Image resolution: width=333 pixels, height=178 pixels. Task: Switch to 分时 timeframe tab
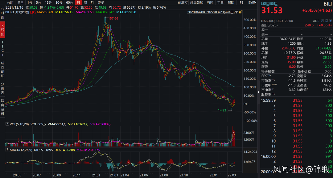coord(10,2)
